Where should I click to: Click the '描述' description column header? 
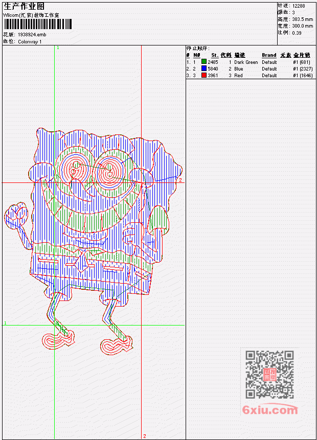(x=240, y=55)
